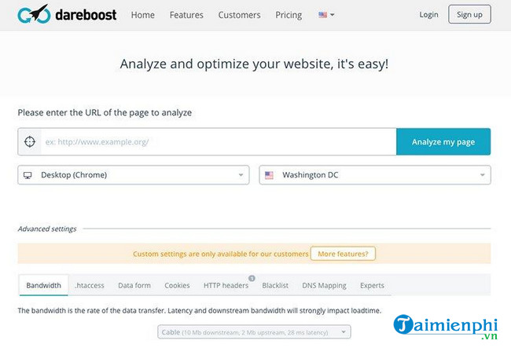Click the Sign up button
Image resolution: width=511 pixels, height=351 pixels.
[469, 14]
